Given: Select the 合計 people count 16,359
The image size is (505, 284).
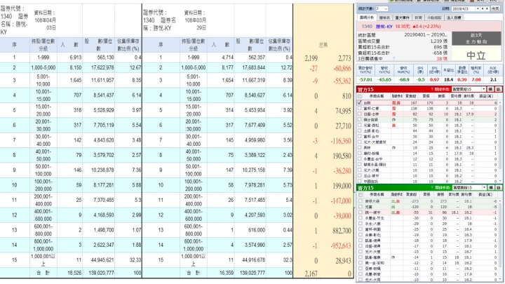Looking at the screenshot, I should 227,273.
